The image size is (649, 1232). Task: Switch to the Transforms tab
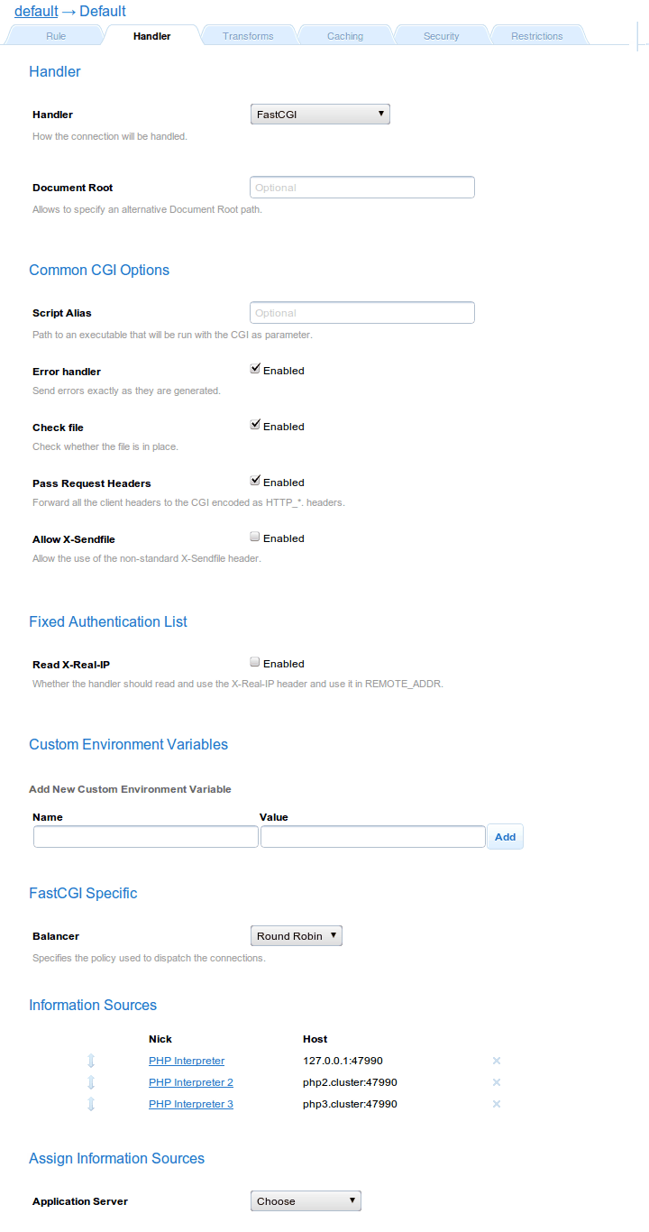(248, 36)
